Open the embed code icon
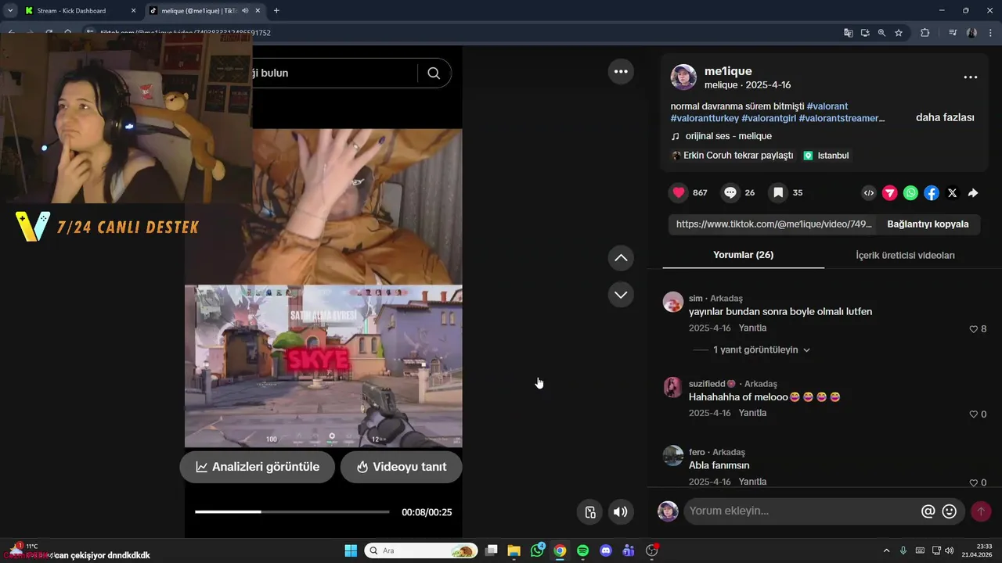Image resolution: width=1002 pixels, height=563 pixels. coord(869,192)
